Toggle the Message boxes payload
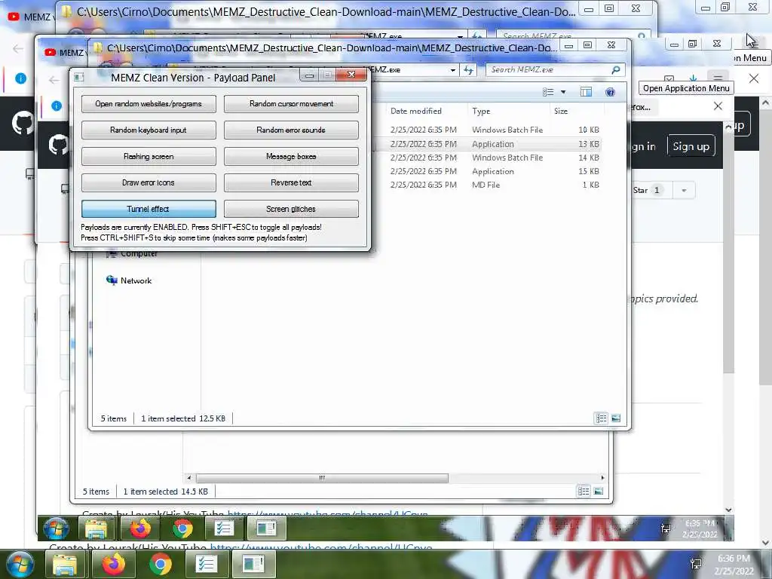Image resolution: width=772 pixels, height=579 pixels. pyautogui.click(x=291, y=157)
